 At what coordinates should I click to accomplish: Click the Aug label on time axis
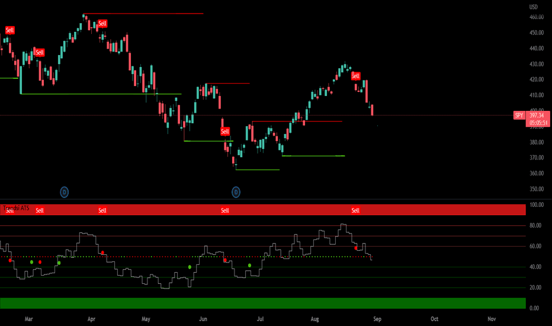click(314, 319)
